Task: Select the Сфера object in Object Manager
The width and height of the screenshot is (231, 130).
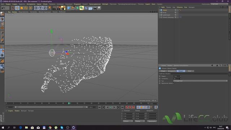Action: 165,10
